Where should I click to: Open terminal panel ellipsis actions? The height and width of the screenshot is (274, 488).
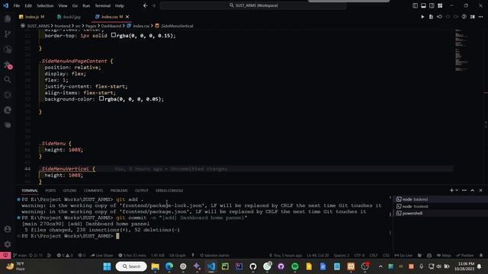coord(464,190)
